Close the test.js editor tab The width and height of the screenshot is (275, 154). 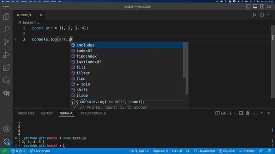pyautogui.click(x=41, y=15)
